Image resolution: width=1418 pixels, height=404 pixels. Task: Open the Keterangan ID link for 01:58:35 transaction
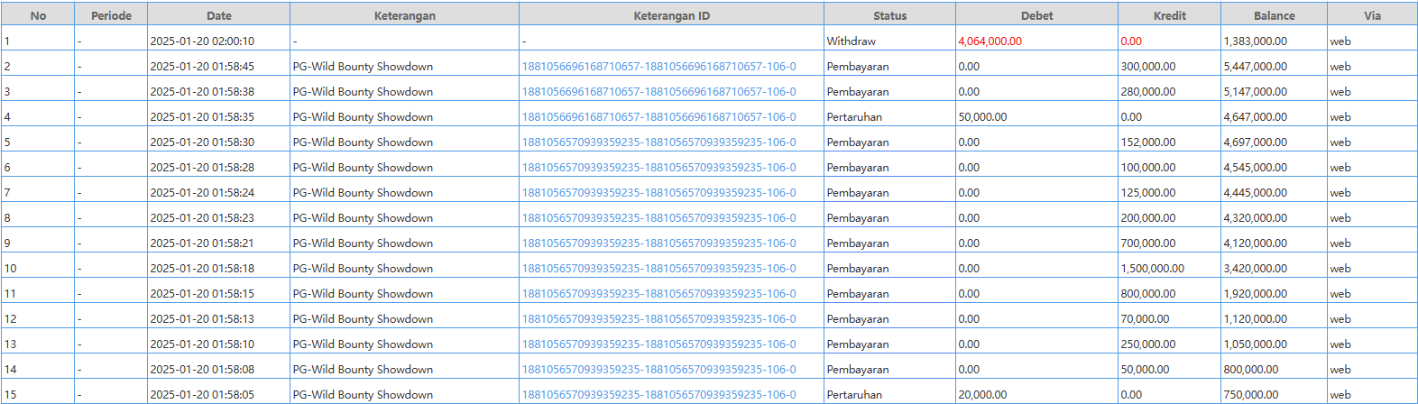pos(658,117)
